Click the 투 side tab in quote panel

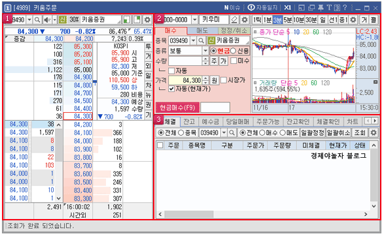click(x=148, y=47)
